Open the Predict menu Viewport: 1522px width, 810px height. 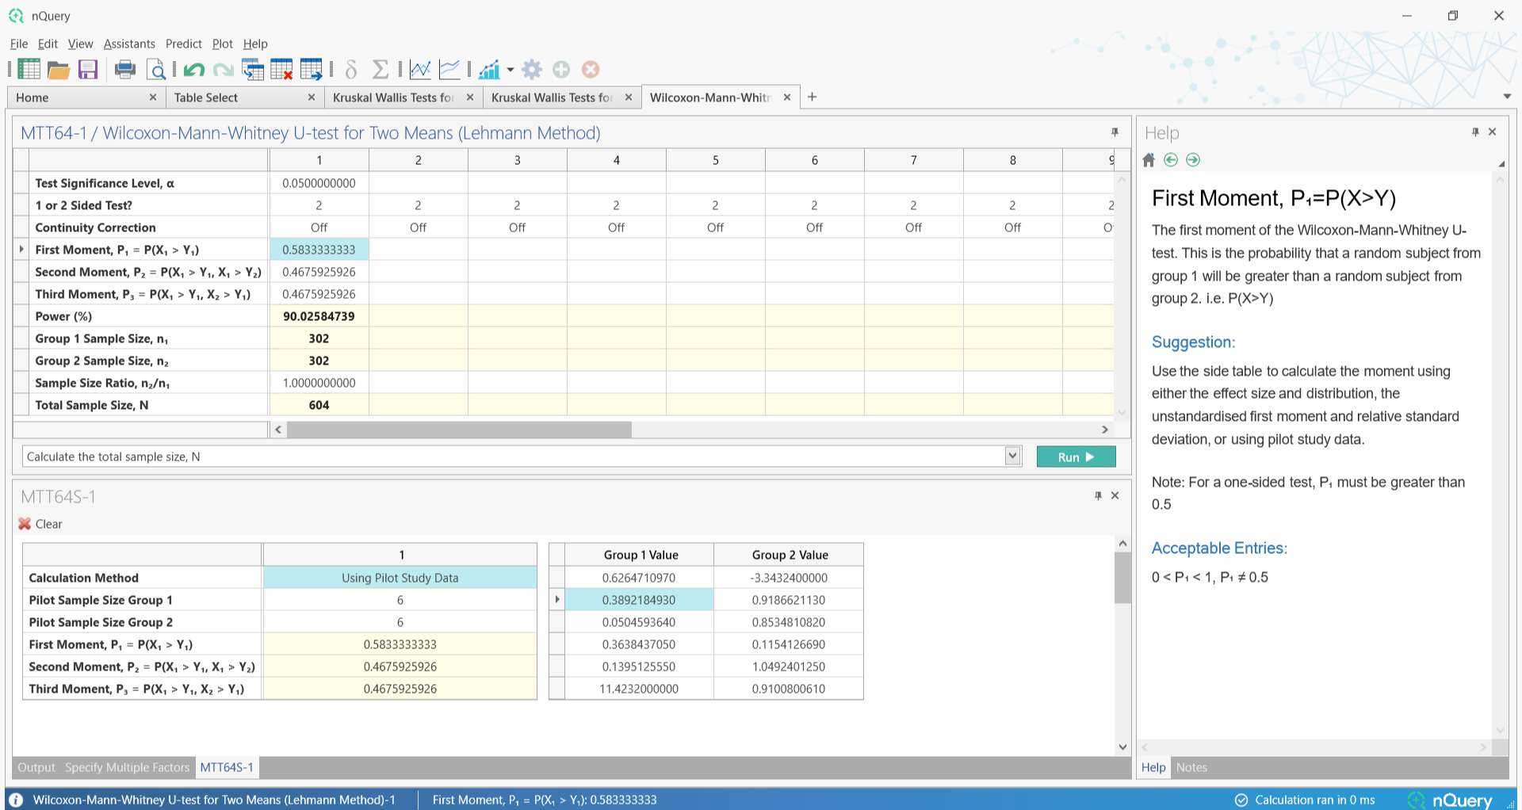coord(183,44)
